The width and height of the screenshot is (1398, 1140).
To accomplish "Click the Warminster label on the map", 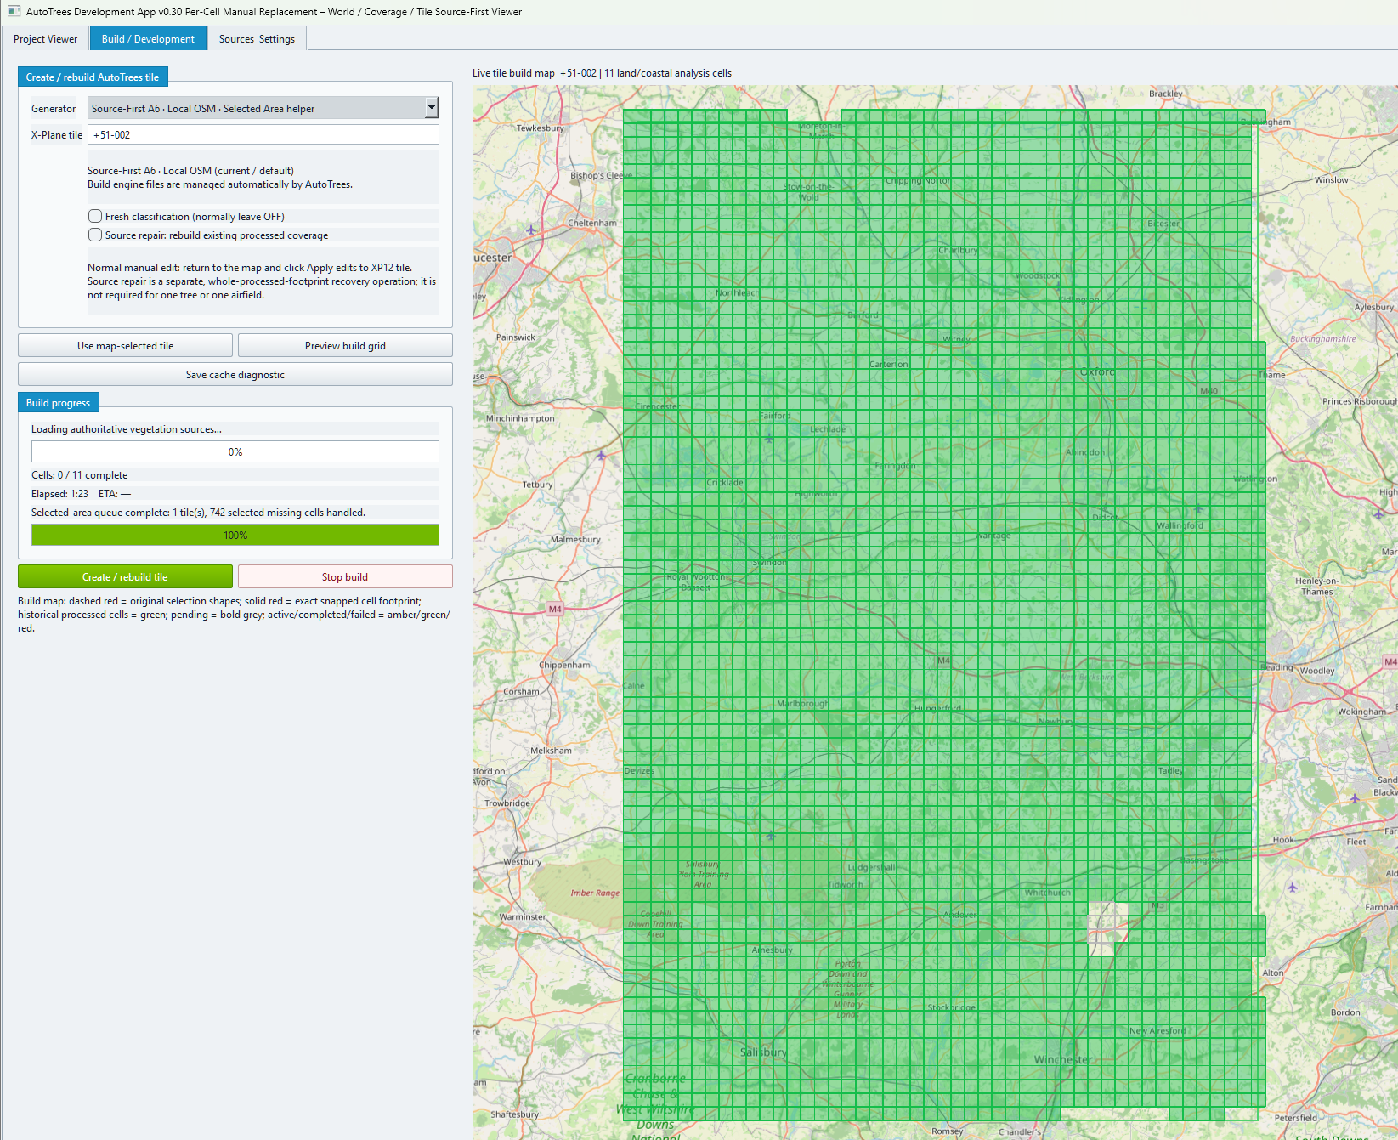I will tap(523, 916).
